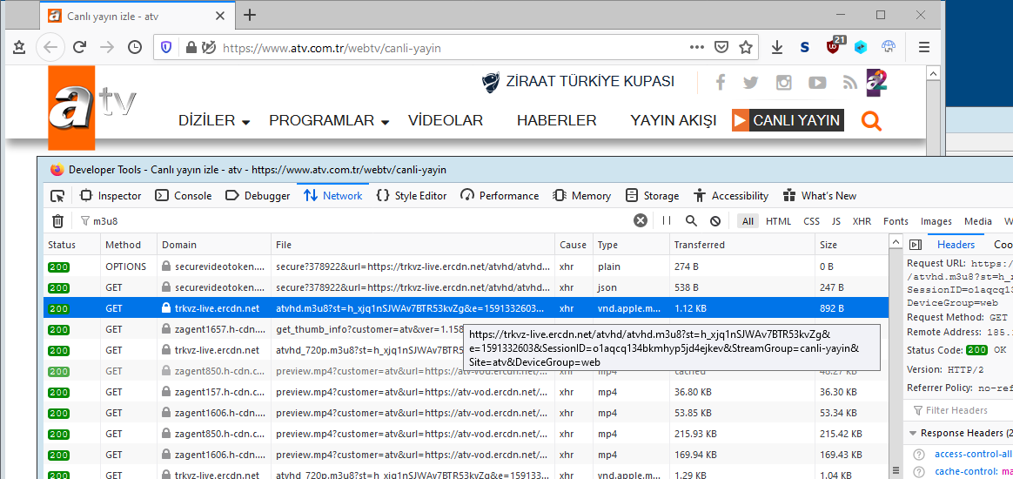Screen dimensions: 1013x479
Task: Open Twitter icon on atv header
Action: point(751,83)
